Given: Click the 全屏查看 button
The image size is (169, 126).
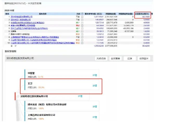Looking at the screenshot, I should click(115, 58).
